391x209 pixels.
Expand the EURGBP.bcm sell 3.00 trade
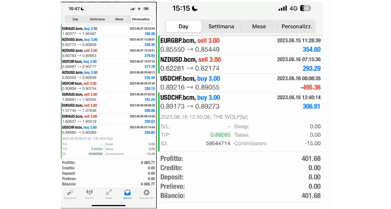click(x=240, y=45)
